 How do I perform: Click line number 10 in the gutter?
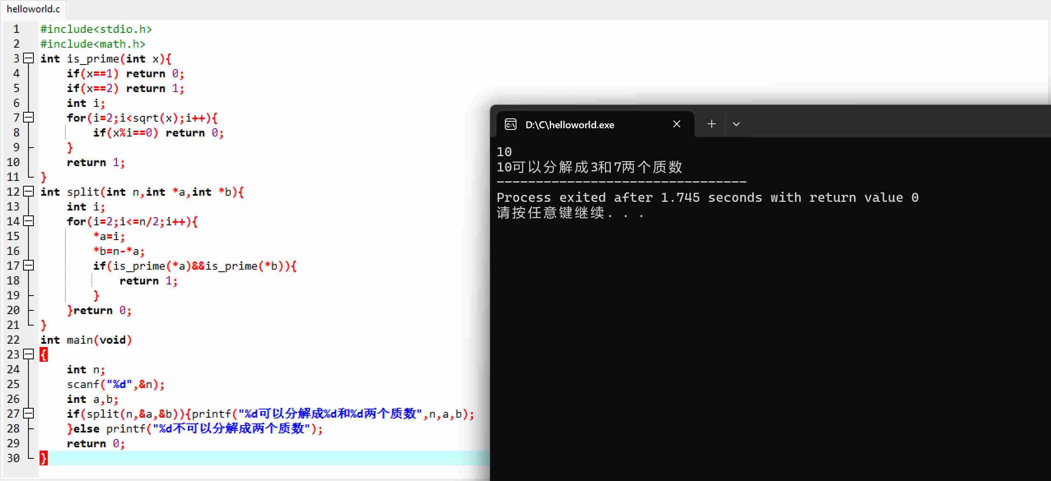14,162
